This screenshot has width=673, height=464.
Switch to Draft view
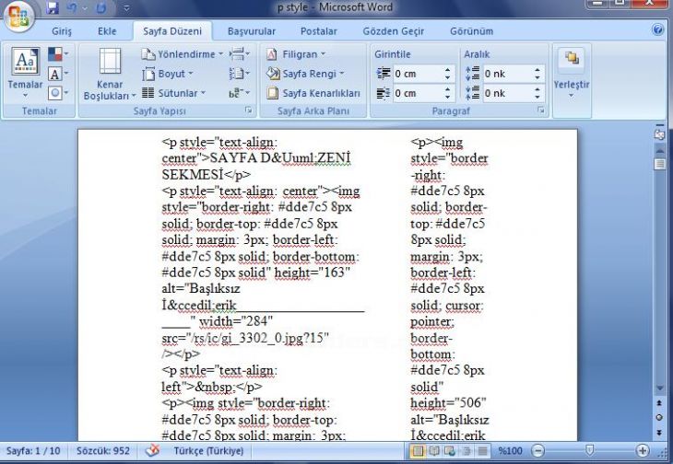point(483,451)
